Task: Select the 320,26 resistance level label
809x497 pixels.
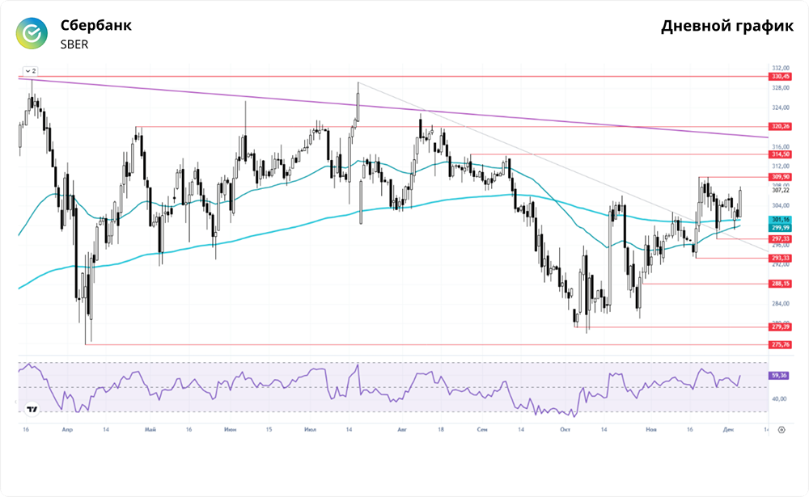Action: click(780, 127)
